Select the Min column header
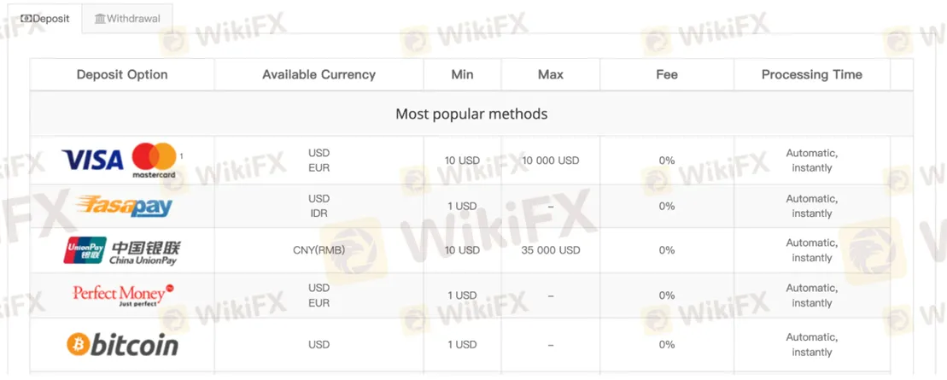The image size is (947, 380). pos(462,74)
